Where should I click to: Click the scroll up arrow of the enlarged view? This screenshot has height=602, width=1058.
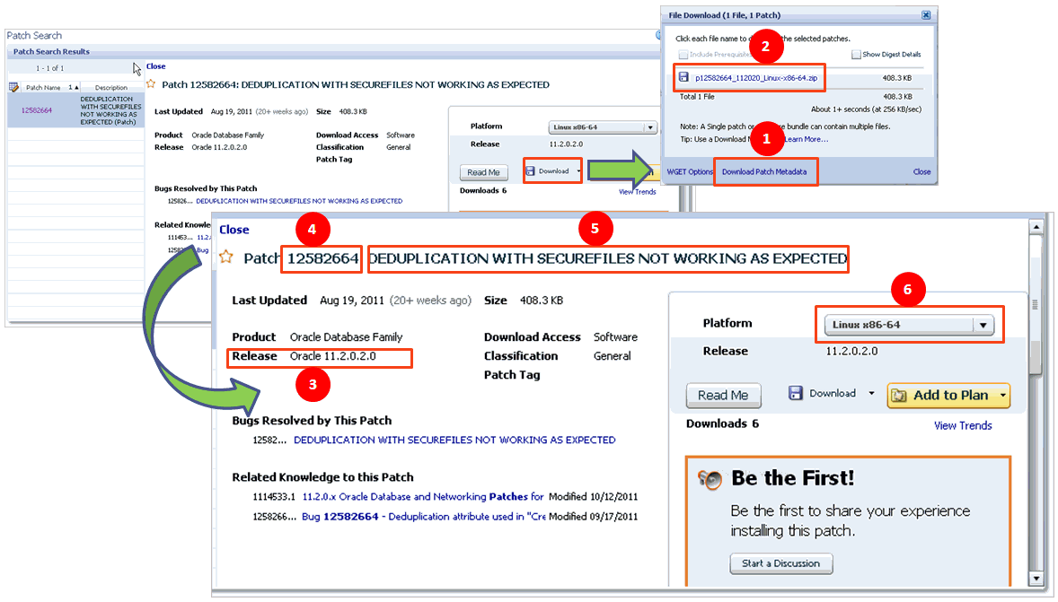click(1036, 227)
